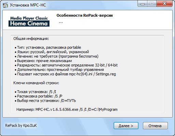Click the MPC-HC installer icon in title bar
This screenshot has height=136, width=175.
click(x=5, y=5)
